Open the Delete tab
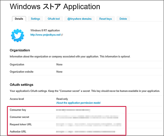This screenshot has width=164, height=136. (123, 19)
